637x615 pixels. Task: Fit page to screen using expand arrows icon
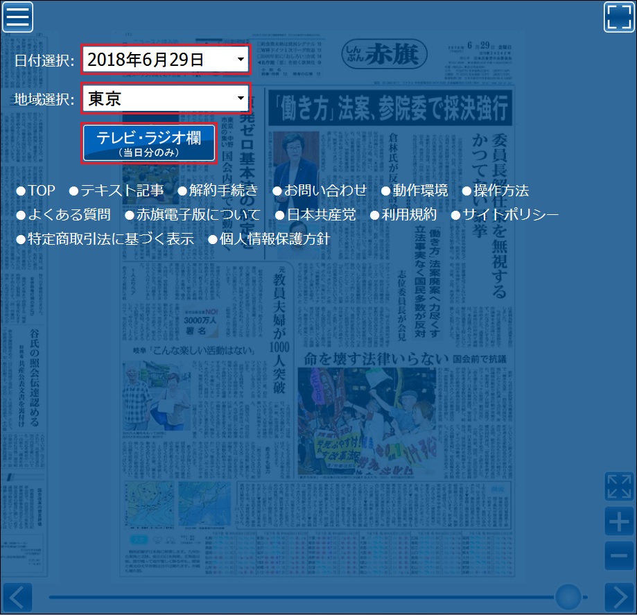point(619,486)
